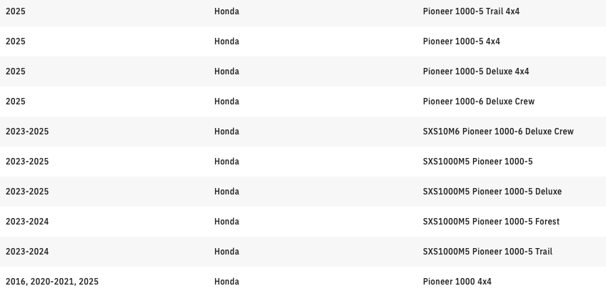Viewport: 606px width, 306px height.
Task: Select the Pioneer 1000-5 4x4 model text
Action: [x=461, y=41]
